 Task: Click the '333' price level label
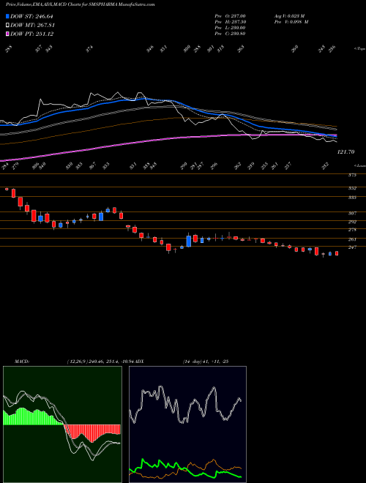tap(352, 198)
